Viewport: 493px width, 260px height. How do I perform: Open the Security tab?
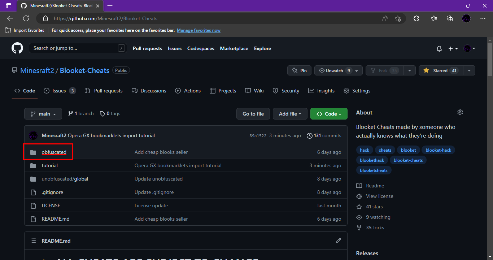286,91
